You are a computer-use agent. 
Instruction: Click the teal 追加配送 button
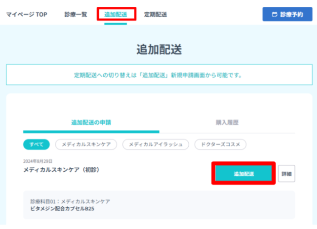(x=243, y=173)
